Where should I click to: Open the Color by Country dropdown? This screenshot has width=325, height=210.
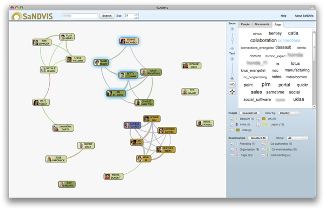point(289,113)
